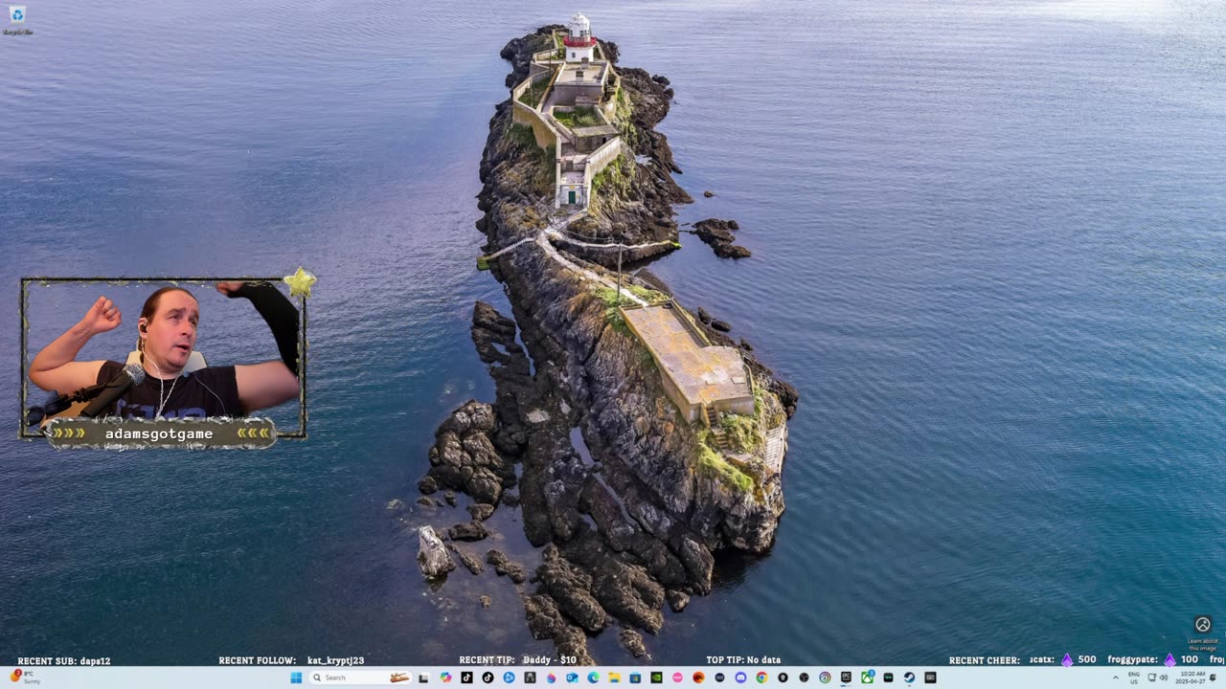Open the weather widget on the taskbar
Viewport: 1226px width, 689px height.
(26, 678)
